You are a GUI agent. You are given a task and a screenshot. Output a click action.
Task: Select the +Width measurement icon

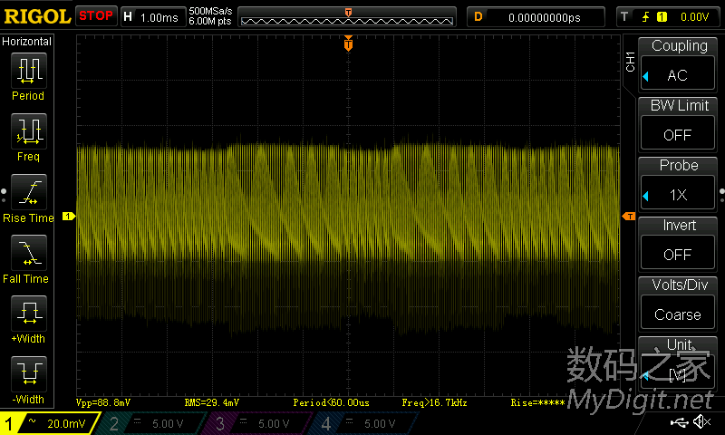click(29, 313)
